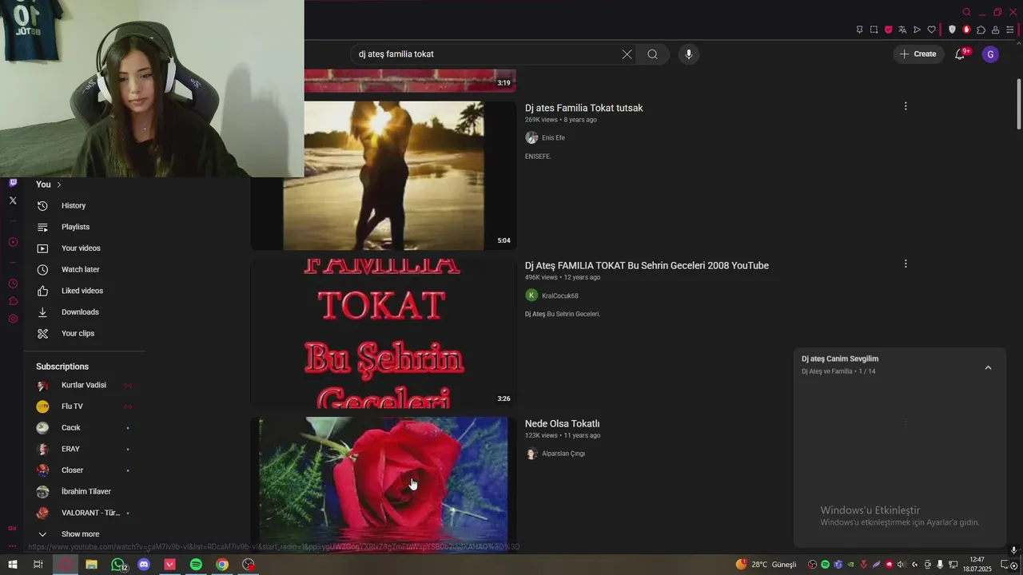Open Liked videos in sidebar
Viewport: 1023px width, 575px height.
[x=84, y=291]
